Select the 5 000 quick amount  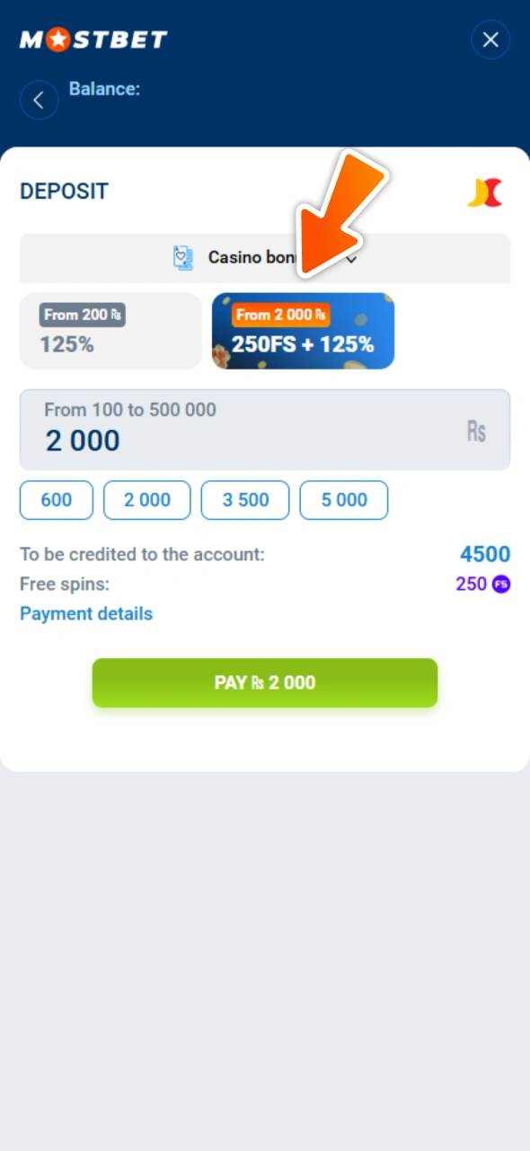(343, 500)
